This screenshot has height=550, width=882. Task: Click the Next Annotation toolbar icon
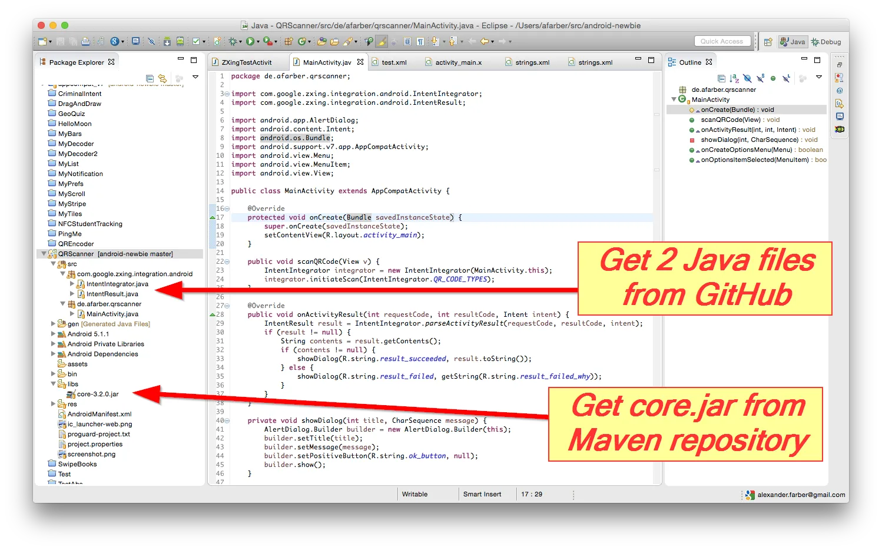coord(435,41)
